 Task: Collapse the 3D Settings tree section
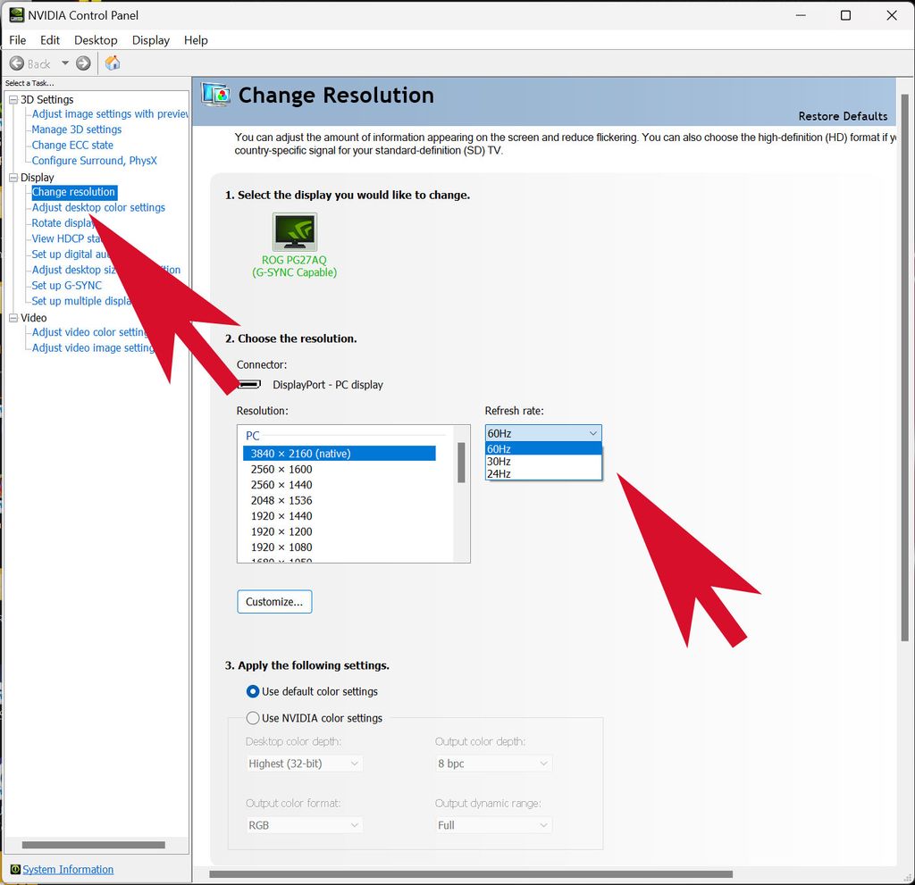pos(13,99)
